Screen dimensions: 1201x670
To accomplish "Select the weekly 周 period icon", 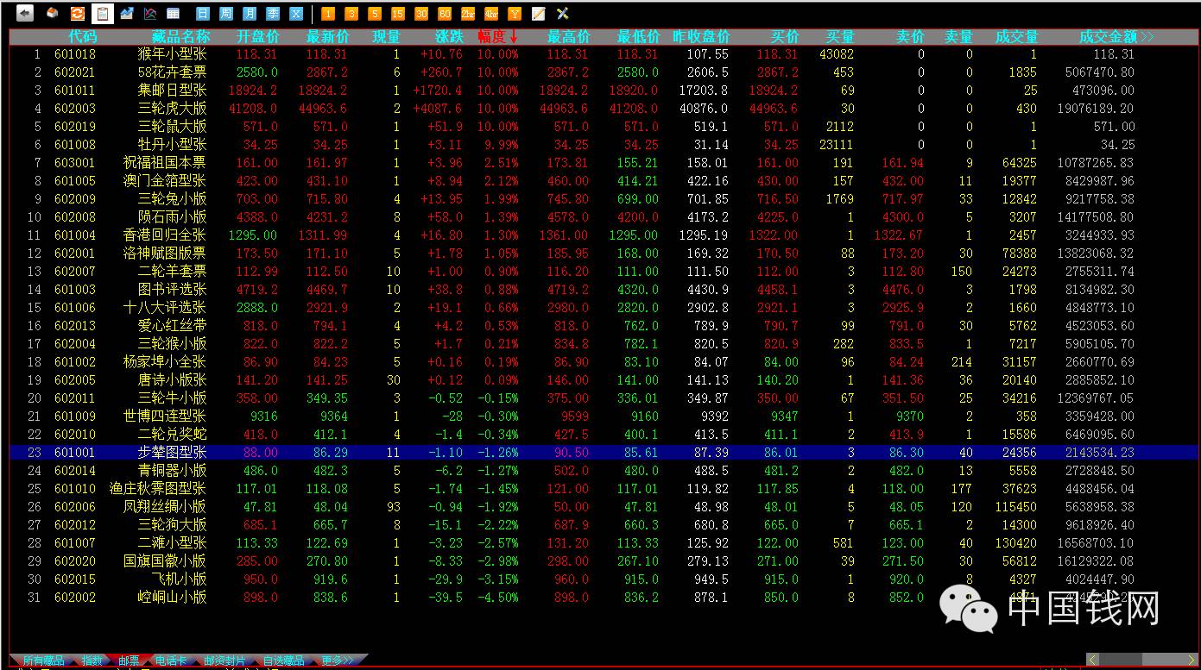I will coord(226,14).
